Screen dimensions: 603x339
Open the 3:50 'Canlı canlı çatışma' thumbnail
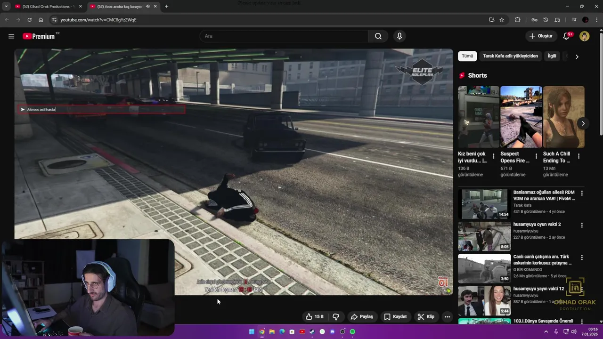(484, 268)
